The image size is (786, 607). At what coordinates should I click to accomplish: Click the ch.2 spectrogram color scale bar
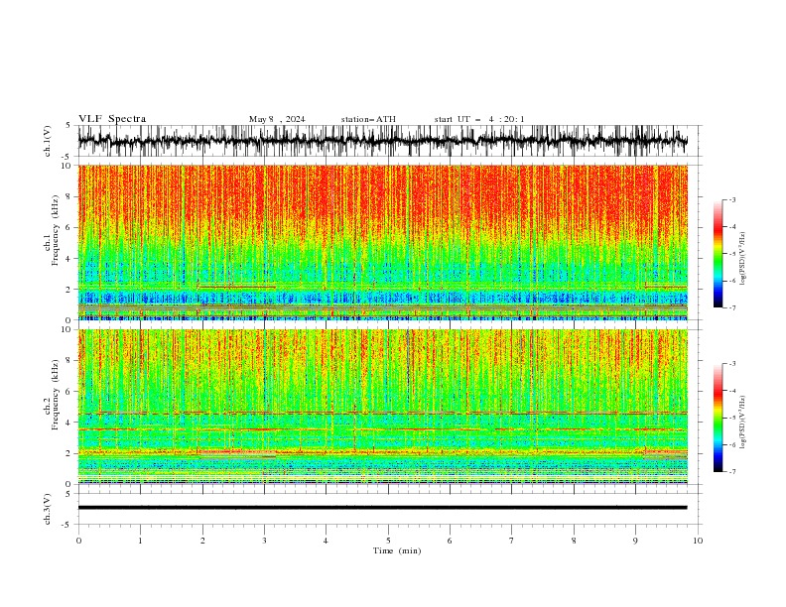[x=719, y=418]
